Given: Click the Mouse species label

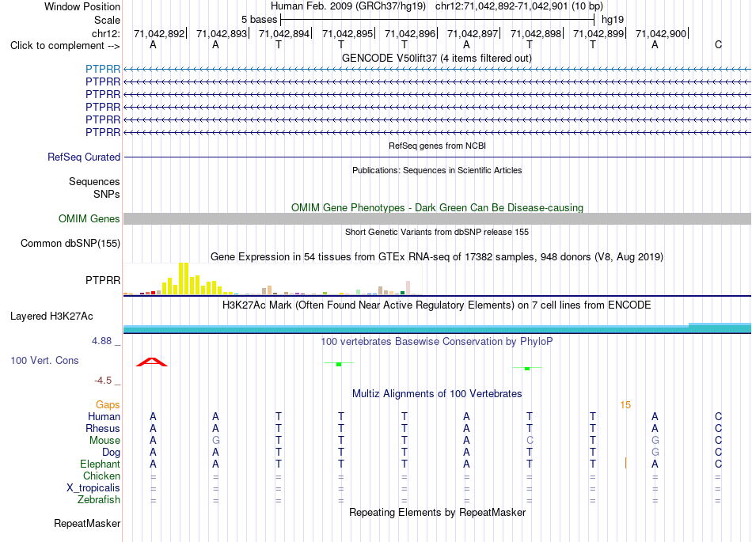Looking at the screenshot, I should click(x=105, y=440).
